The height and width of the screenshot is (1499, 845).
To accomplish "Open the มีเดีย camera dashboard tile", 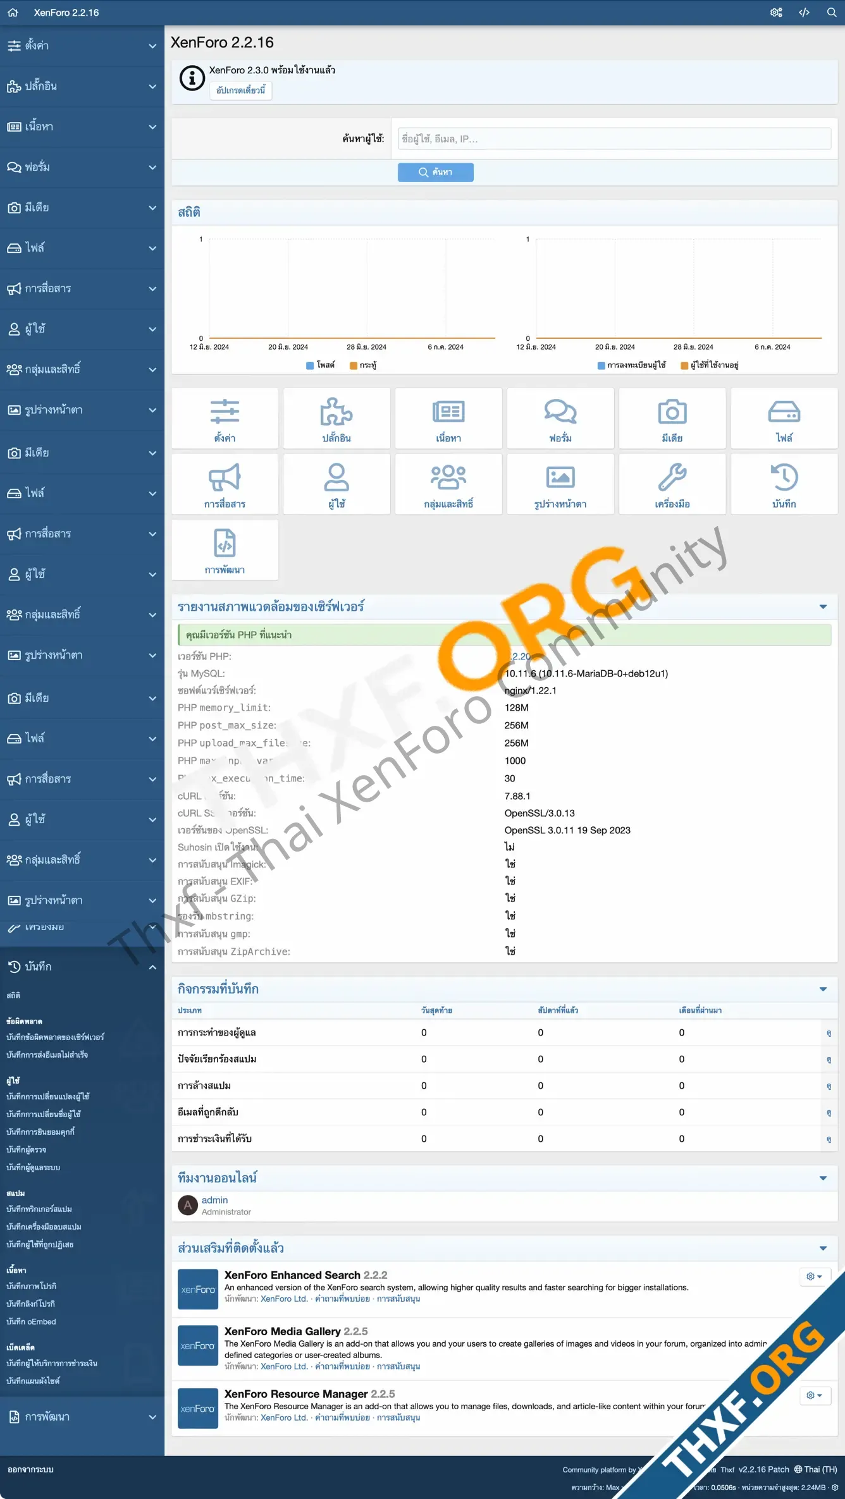I will [x=672, y=419].
